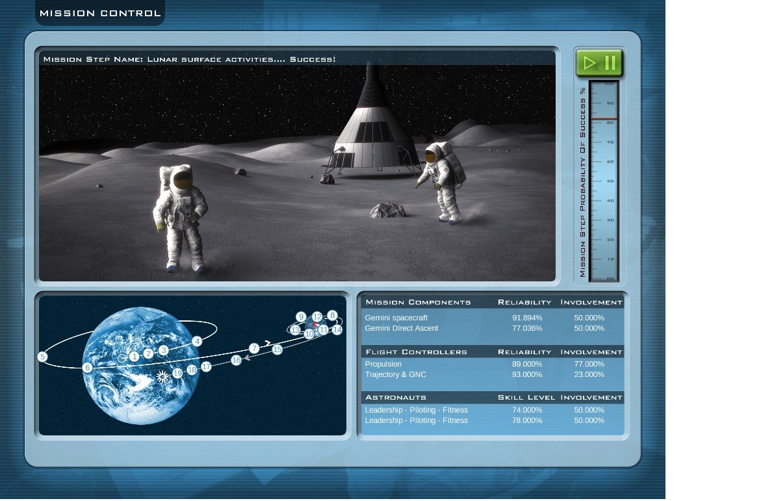Choose step 7 on the trajectory map

[254, 348]
